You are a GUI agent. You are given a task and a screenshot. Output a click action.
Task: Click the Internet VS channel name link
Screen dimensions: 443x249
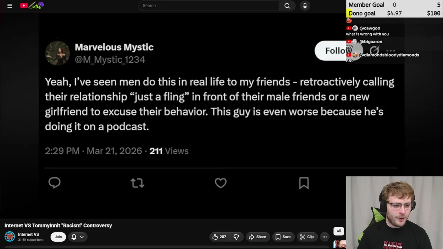(28, 234)
